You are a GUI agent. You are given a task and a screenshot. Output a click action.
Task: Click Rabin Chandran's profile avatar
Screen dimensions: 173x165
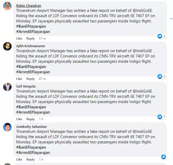click(x=7, y=6)
